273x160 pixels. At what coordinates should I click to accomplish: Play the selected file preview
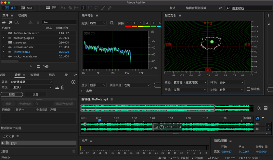pyautogui.click(x=31, y=66)
